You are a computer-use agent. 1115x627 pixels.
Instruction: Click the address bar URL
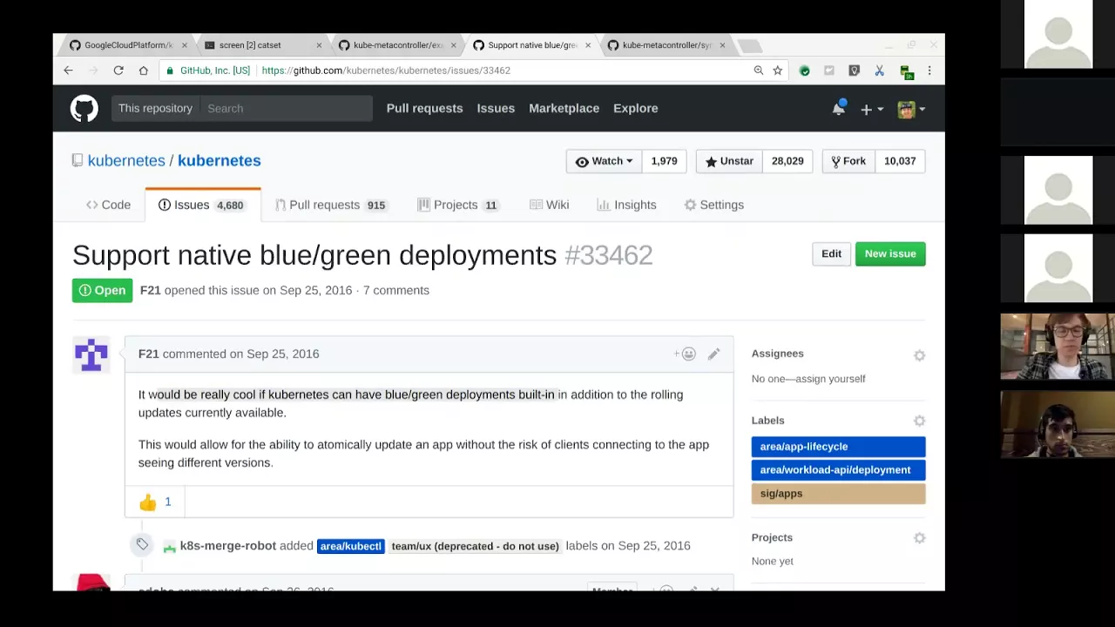click(386, 71)
